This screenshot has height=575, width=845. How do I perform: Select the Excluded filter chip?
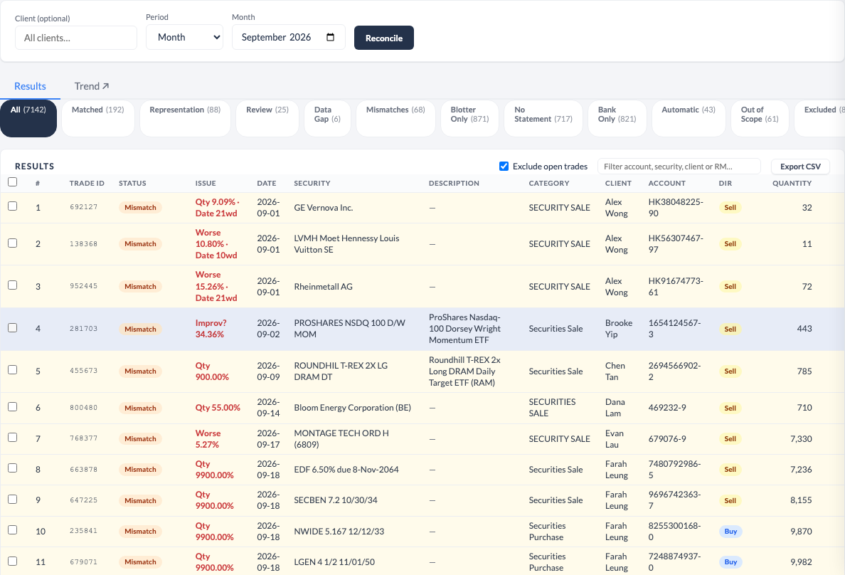click(x=819, y=118)
